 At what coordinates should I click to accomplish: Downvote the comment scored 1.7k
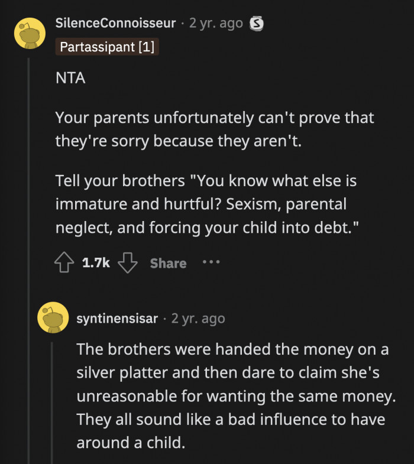127,263
